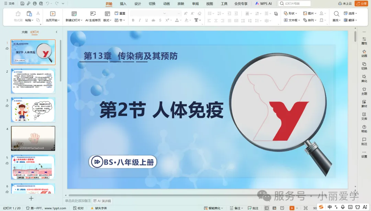Open the 帮助 (Help) side panel icon
This screenshot has width=371, height=211.
pyautogui.click(x=364, y=129)
